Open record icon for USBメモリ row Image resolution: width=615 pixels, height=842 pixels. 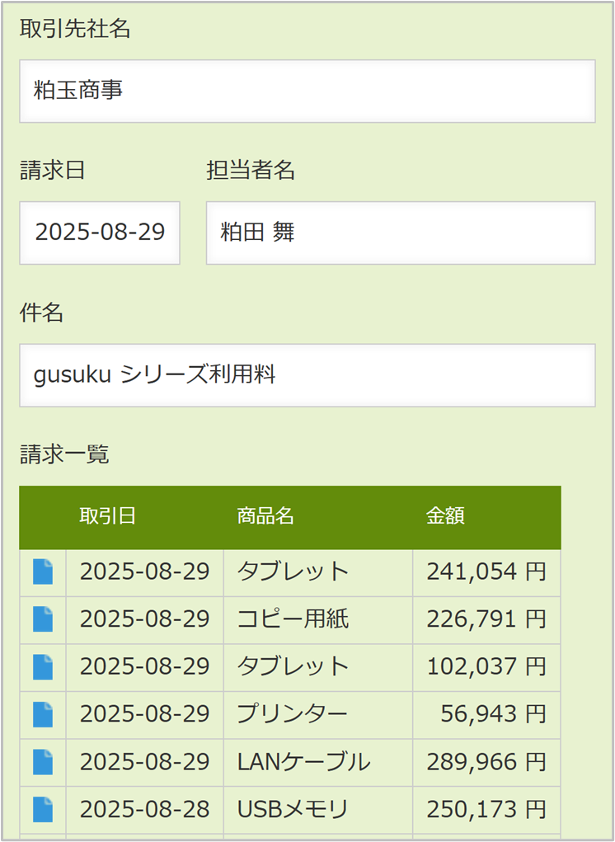[x=43, y=809]
